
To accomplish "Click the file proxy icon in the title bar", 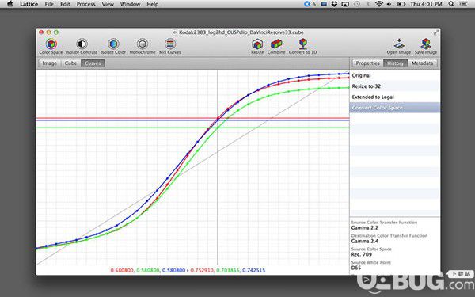I will click(x=174, y=32).
